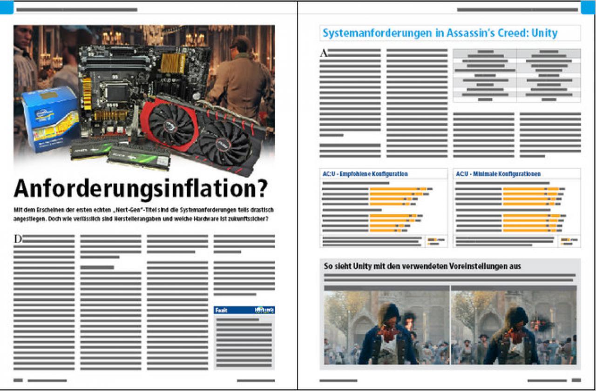Viewport: 596px width, 391px height.
Task: Open the AC:U - Minimale Konfigurationen chart header
Action: point(498,174)
